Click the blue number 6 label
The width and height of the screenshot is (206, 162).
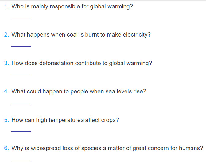coord(6,148)
